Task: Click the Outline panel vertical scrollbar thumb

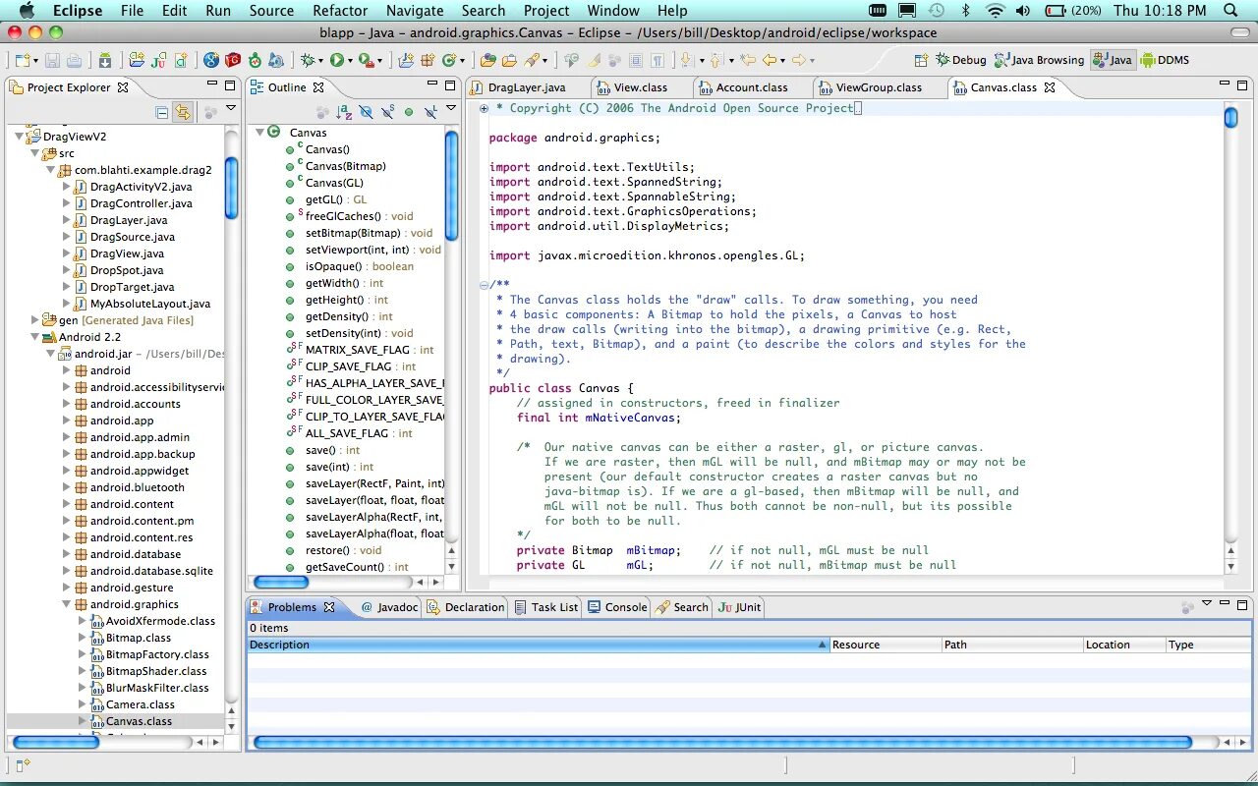Action: click(452, 186)
